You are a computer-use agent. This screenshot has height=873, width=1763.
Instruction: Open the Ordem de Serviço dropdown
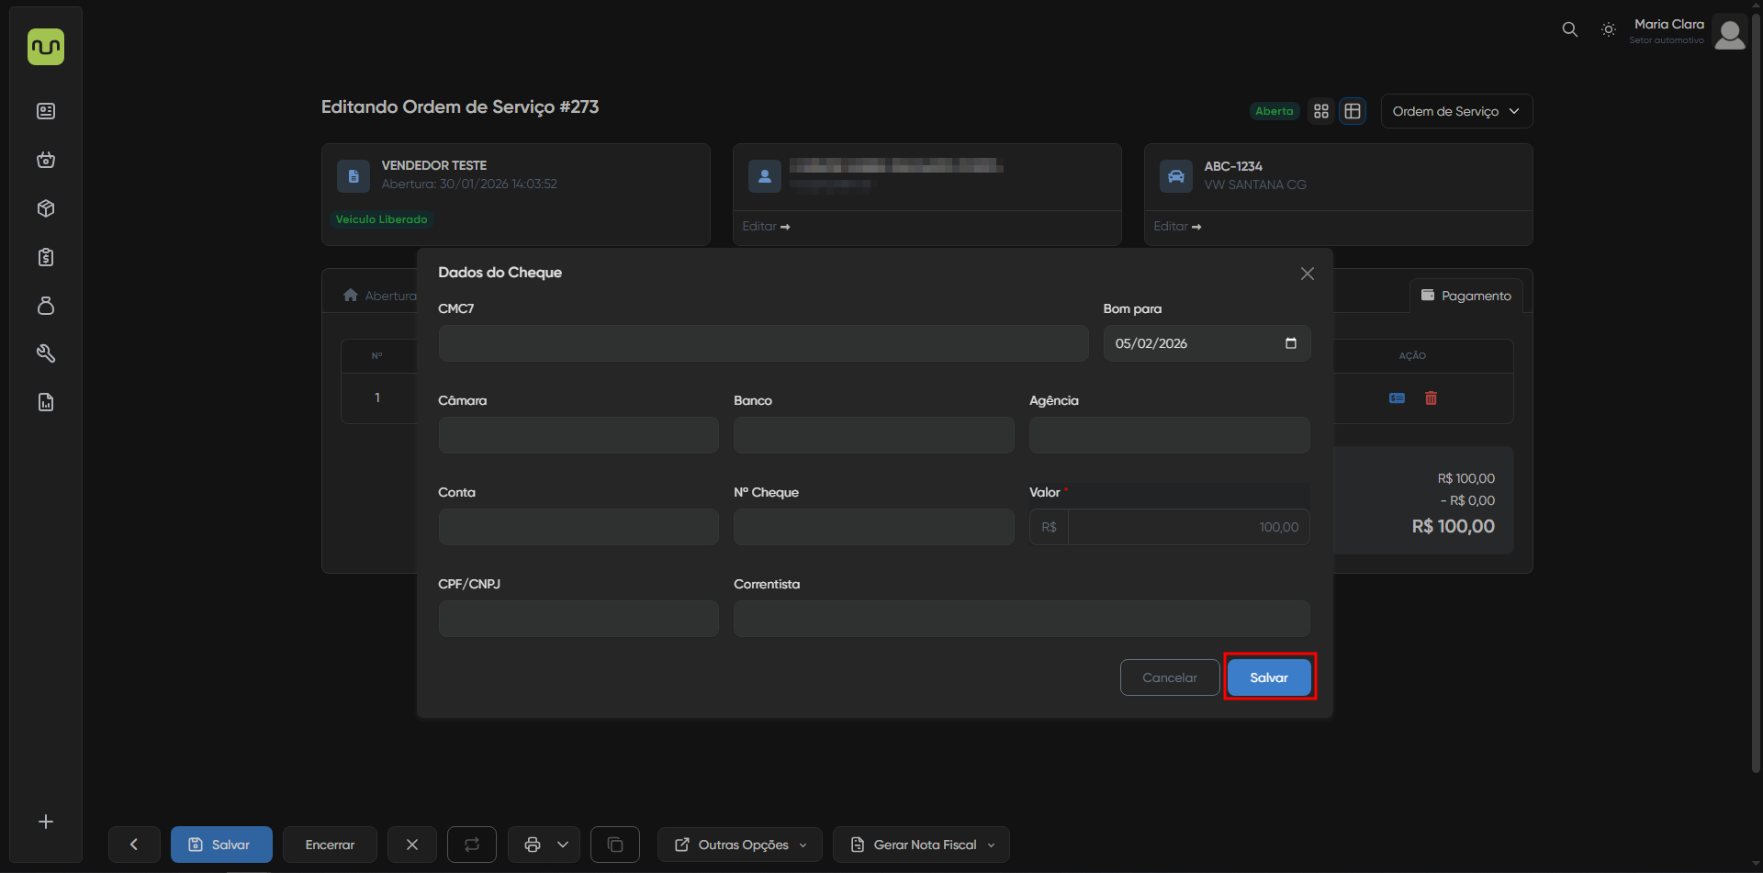click(1455, 111)
